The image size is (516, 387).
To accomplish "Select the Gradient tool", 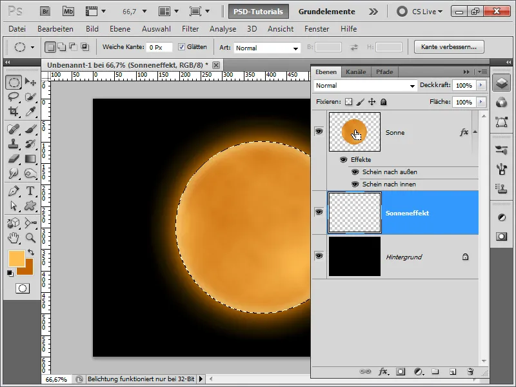I will [x=30, y=159].
